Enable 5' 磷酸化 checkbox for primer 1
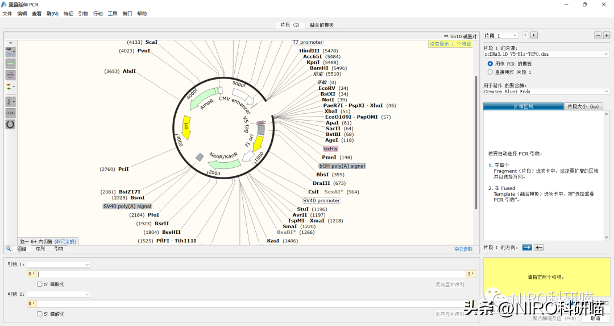614x326 pixels. point(40,284)
